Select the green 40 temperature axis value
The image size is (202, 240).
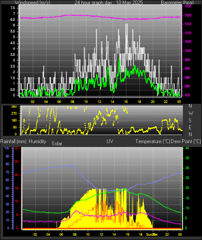coord(187,148)
